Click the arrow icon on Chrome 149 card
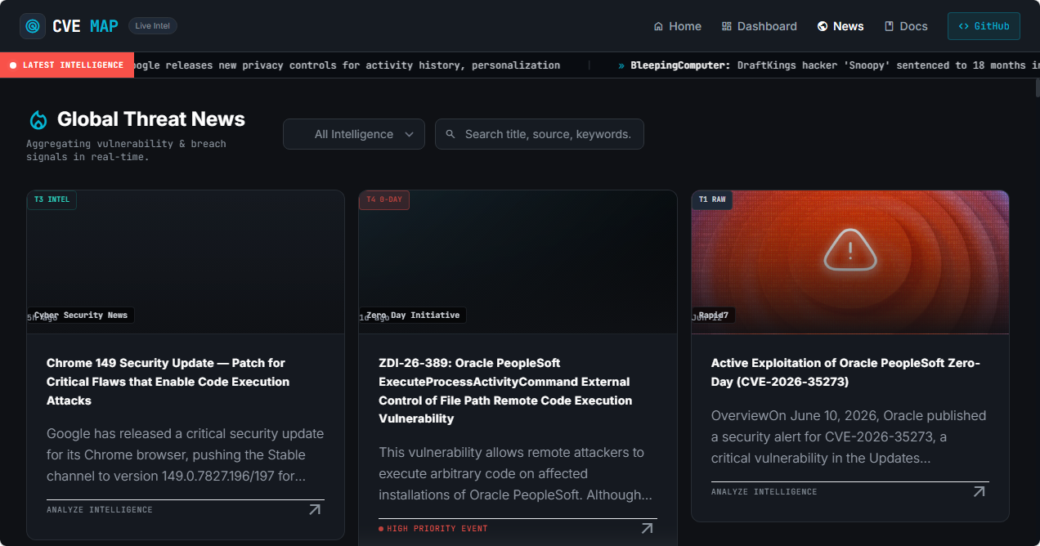This screenshot has width=1040, height=546. click(x=315, y=509)
